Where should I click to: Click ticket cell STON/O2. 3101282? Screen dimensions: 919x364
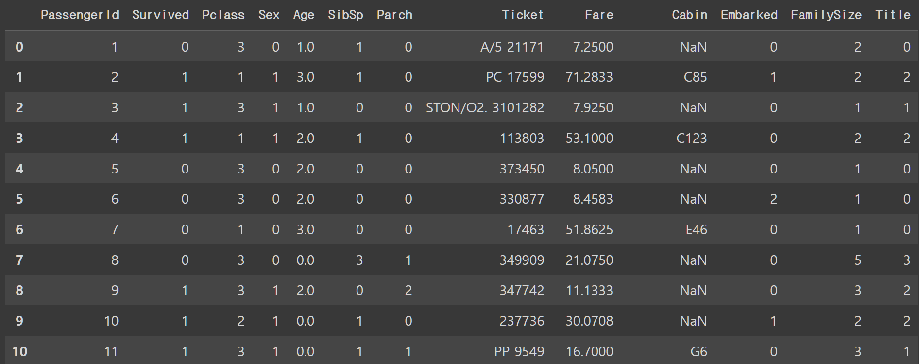coord(485,107)
